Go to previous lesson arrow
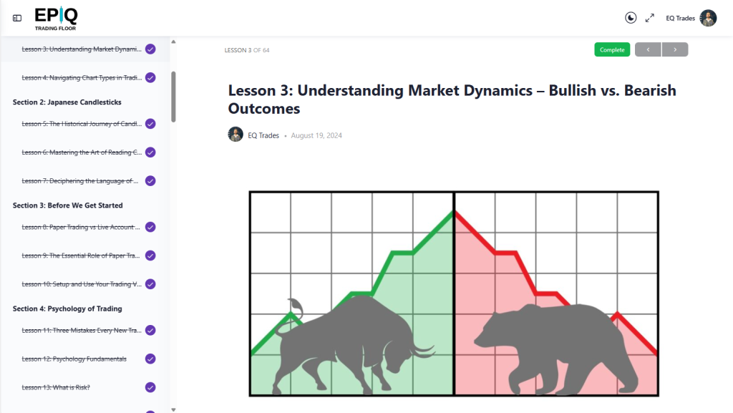This screenshot has width=733, height=413. pyautogui.click(x=648, y=49)
